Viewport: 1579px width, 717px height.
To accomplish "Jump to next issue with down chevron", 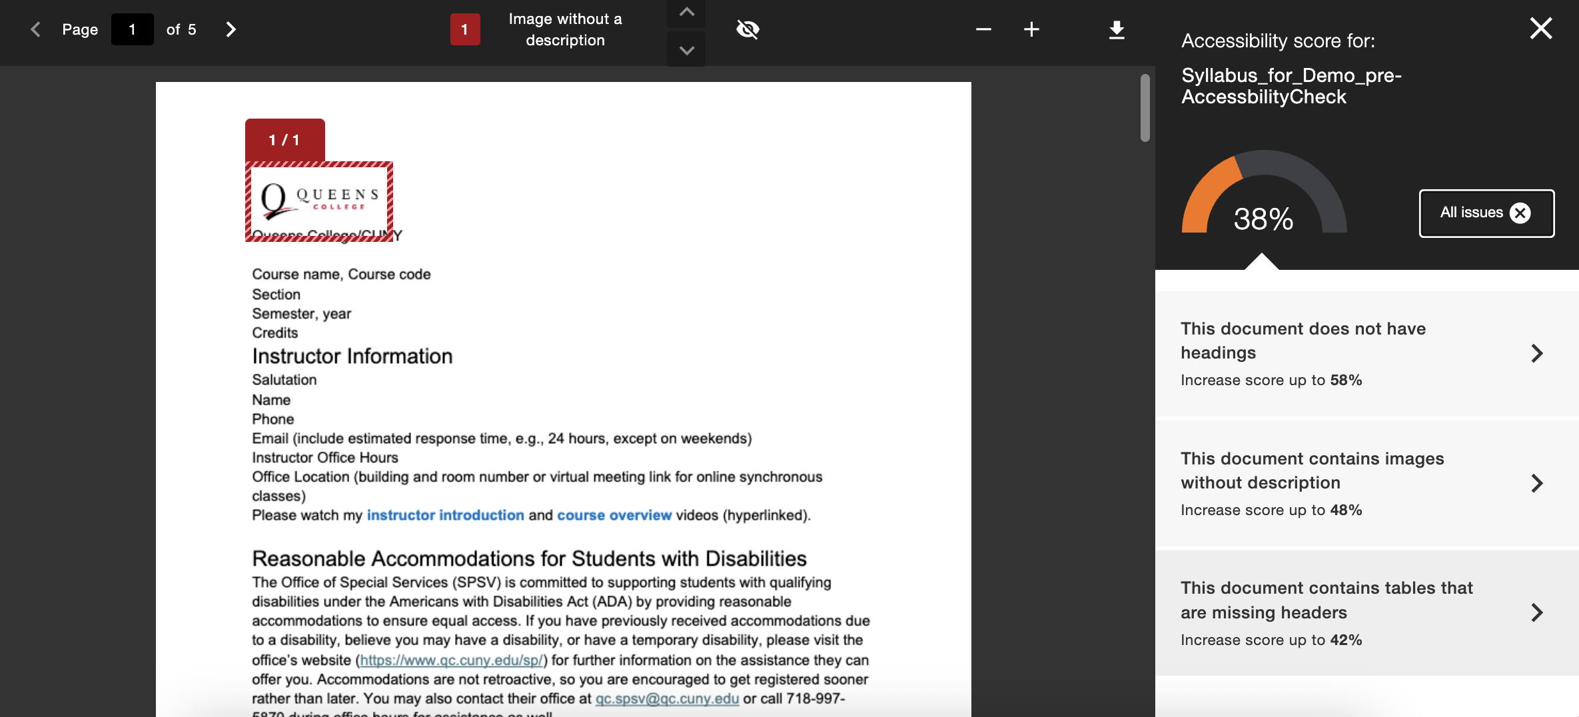I will (686, 50).
